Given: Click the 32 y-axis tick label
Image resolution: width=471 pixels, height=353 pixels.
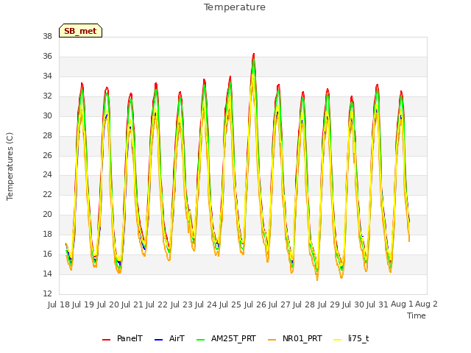Looking at the screenshot, I should click(x=47, y=96).
